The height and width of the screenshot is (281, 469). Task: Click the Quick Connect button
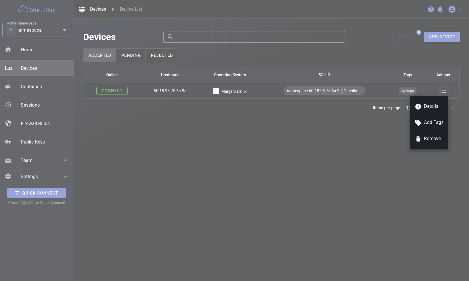click(37, 193)
